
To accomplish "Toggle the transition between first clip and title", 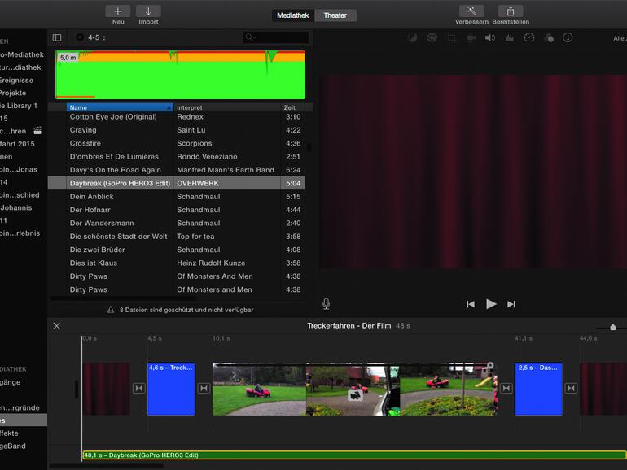I will pyautogui.click(x=138, y=389).
